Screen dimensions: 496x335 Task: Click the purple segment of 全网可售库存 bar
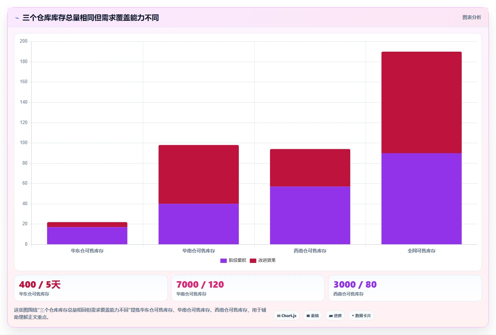coord(422,199)
